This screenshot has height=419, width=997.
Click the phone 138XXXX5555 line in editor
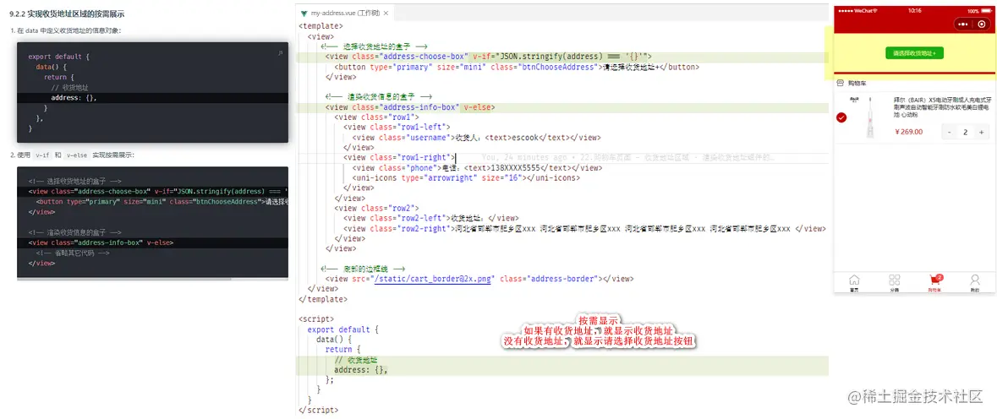[x=477, y=168]
